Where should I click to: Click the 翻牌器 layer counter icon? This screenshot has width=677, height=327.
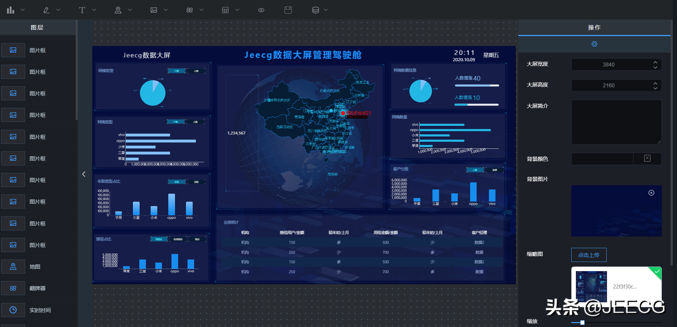click(13, 288)
